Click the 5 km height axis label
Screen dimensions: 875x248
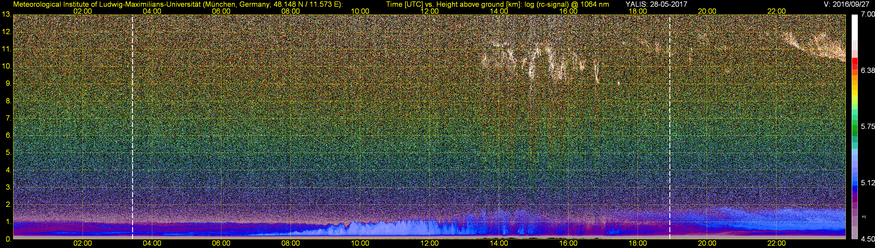tap(8, 153)
